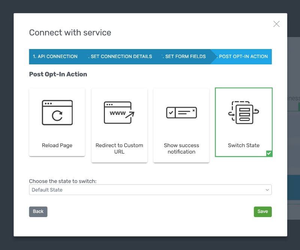Screen dimensions: 300x250
Task: Click the Choose the state to switch label
Action: pyautogui.click(x=63, y=181)
